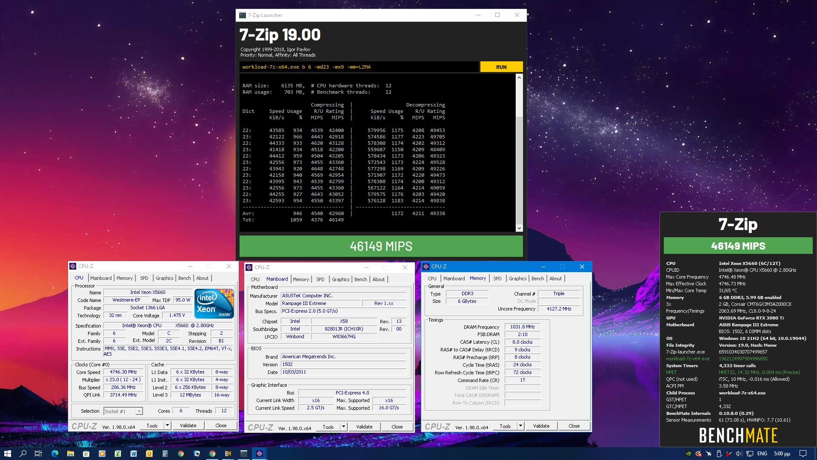Switch to CPU tab in CPU-Z Memory window
Image resolution: width=817 pixels, height=460 pixels.
click(432, 279)
